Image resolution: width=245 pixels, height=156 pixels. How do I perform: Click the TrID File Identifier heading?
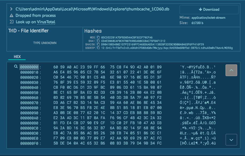point(29,31)
